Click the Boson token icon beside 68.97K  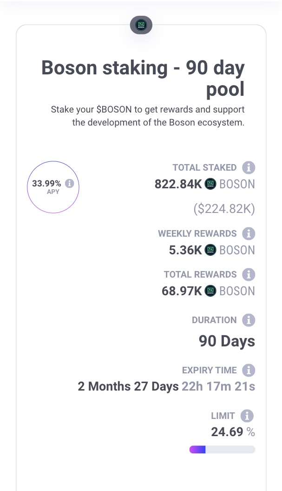click(x=211, y=291)
